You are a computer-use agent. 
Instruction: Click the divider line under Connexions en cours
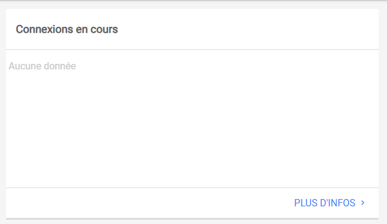coord(192,49)
